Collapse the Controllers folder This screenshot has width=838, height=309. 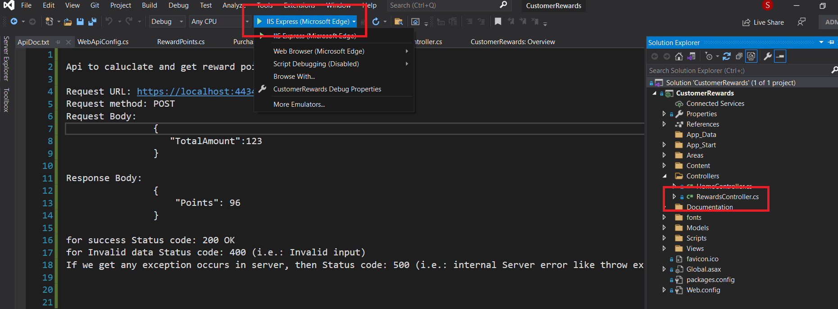664,176
